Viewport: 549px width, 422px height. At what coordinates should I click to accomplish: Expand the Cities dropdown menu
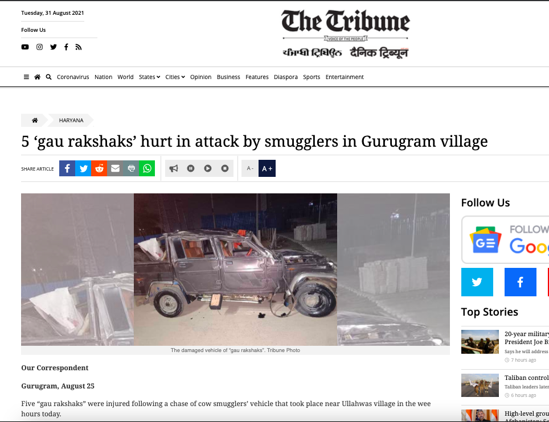coord(175,77)
